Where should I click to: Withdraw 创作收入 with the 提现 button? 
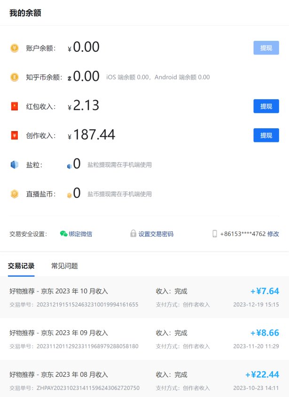[266, 135]
